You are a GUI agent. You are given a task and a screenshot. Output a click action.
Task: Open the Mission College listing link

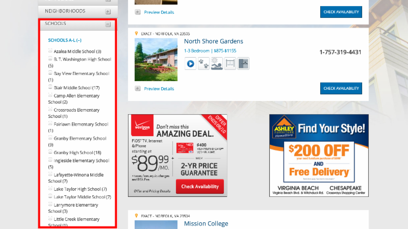pos(206,223)
